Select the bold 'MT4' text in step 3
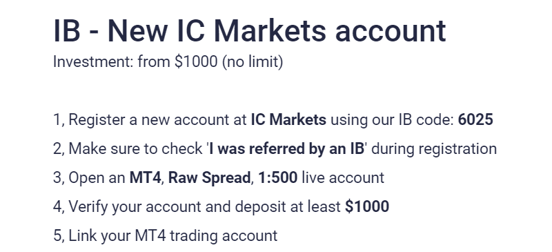 click(x=145, y=177)
